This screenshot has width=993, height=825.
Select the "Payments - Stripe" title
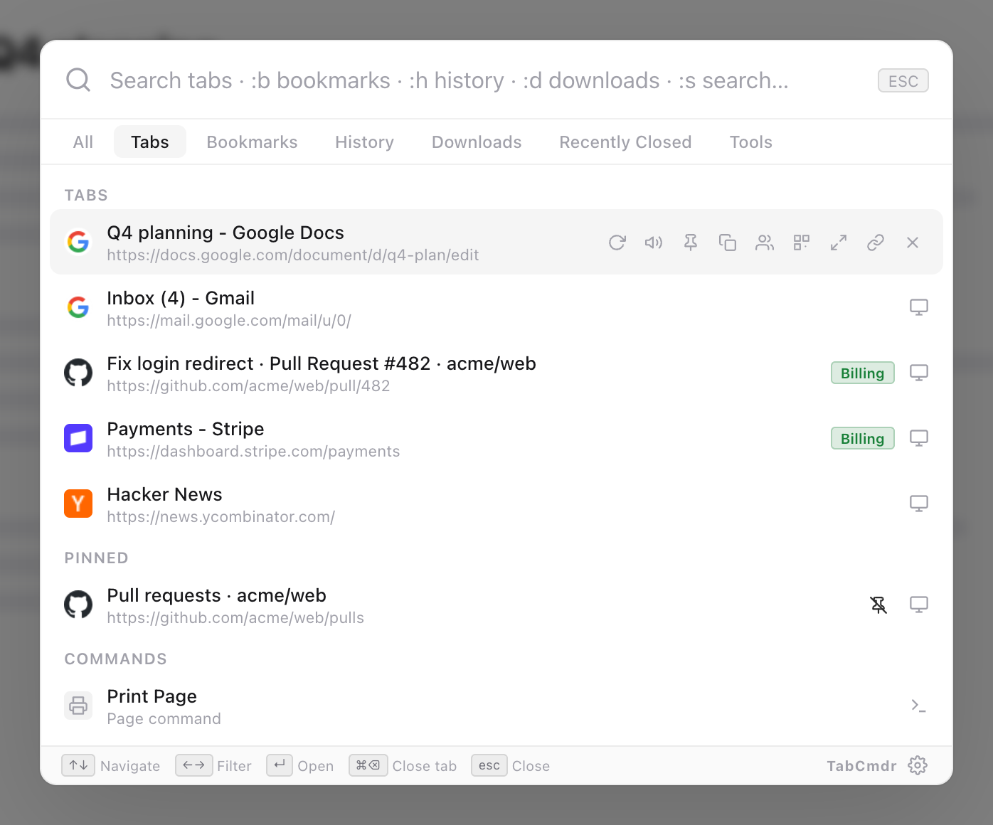186,429
